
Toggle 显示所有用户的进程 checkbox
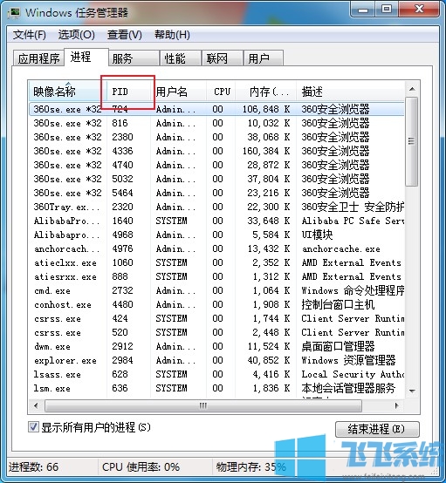click(33, 427)
